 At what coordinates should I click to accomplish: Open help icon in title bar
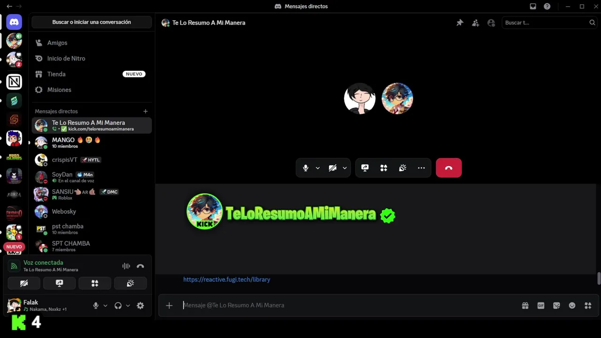pos(547,7)
